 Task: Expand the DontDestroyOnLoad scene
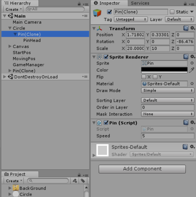click(x=5, y=77)
